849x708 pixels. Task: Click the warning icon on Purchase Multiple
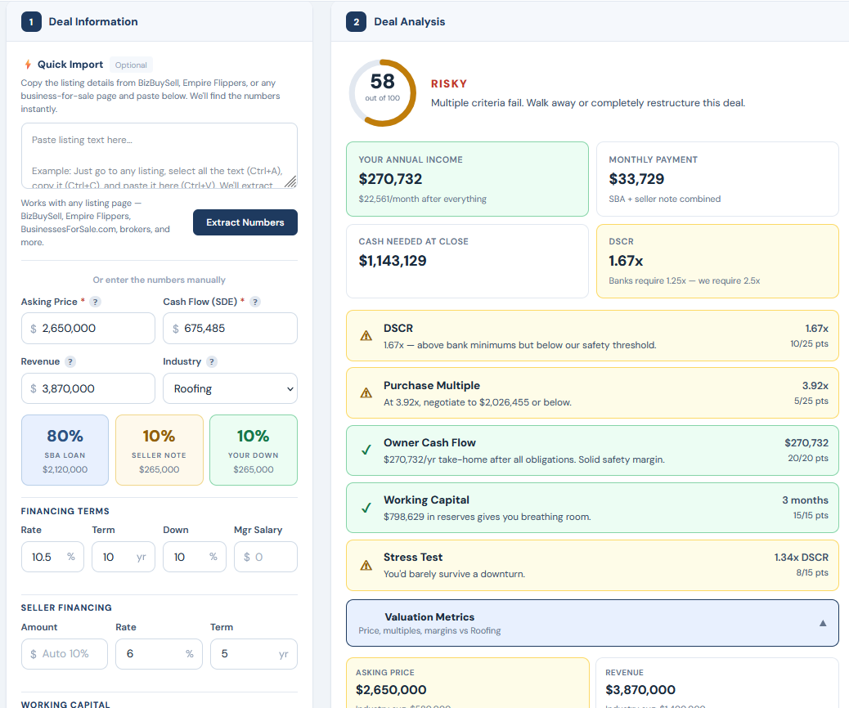tap(366, 392)
